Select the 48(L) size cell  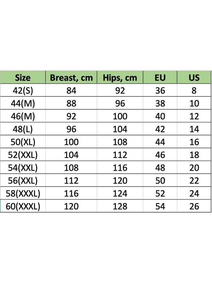(x=23, y=129)
